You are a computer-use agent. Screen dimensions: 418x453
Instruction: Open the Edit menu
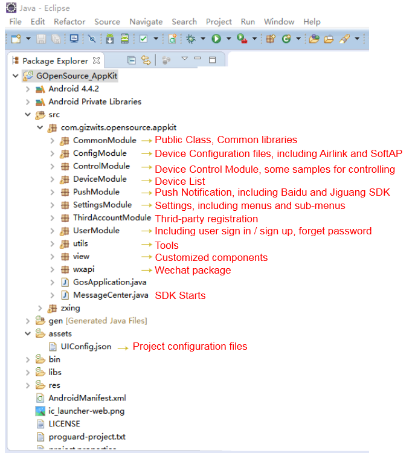[x=37, y=22]
